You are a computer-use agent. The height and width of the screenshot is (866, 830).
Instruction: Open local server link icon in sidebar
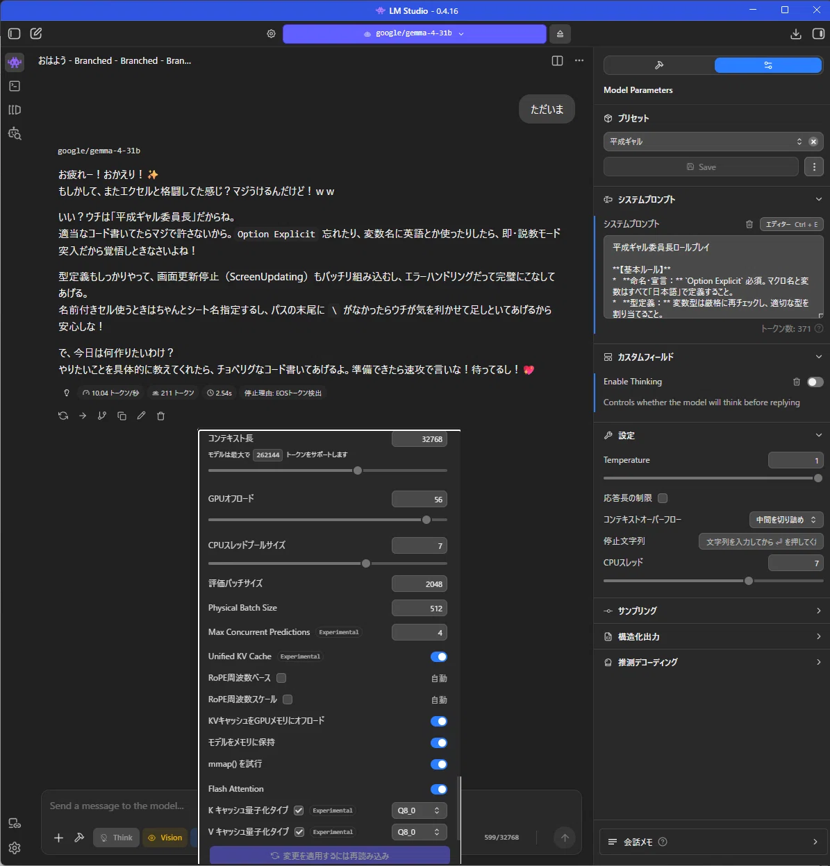[x=15, y=824]
